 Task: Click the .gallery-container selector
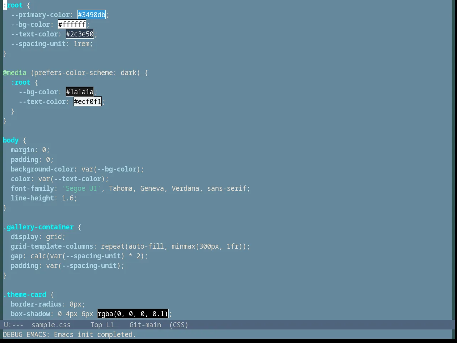pyautogui.click(x=38, y=227)
